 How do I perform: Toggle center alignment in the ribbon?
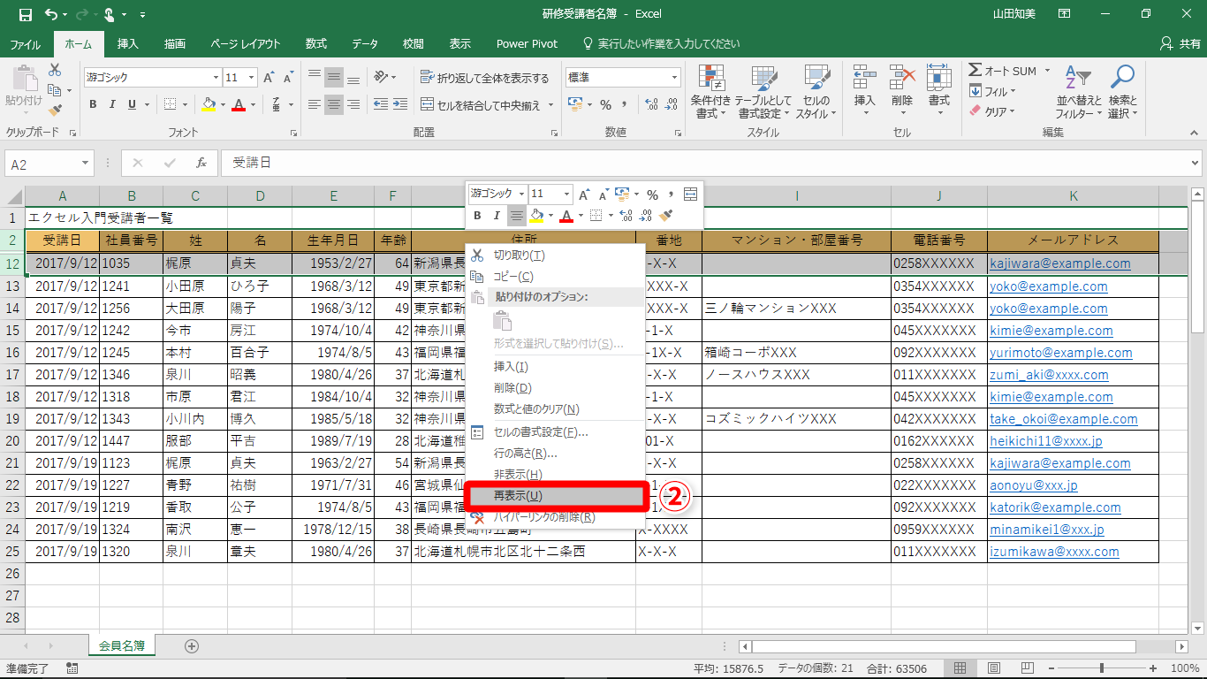pos(334,105)
